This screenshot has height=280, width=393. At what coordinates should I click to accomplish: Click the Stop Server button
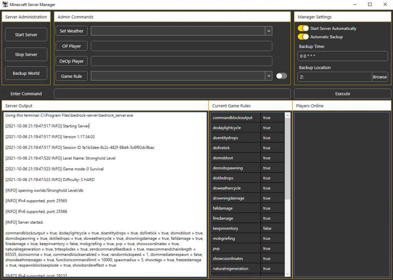pos(26,54)
